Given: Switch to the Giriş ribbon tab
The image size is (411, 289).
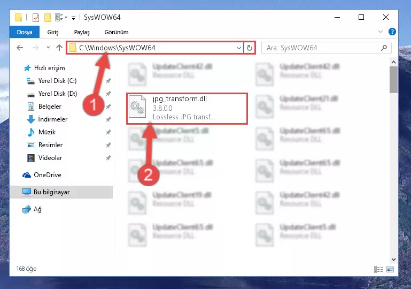Looking at the screenshot, I should coord(53,32).
